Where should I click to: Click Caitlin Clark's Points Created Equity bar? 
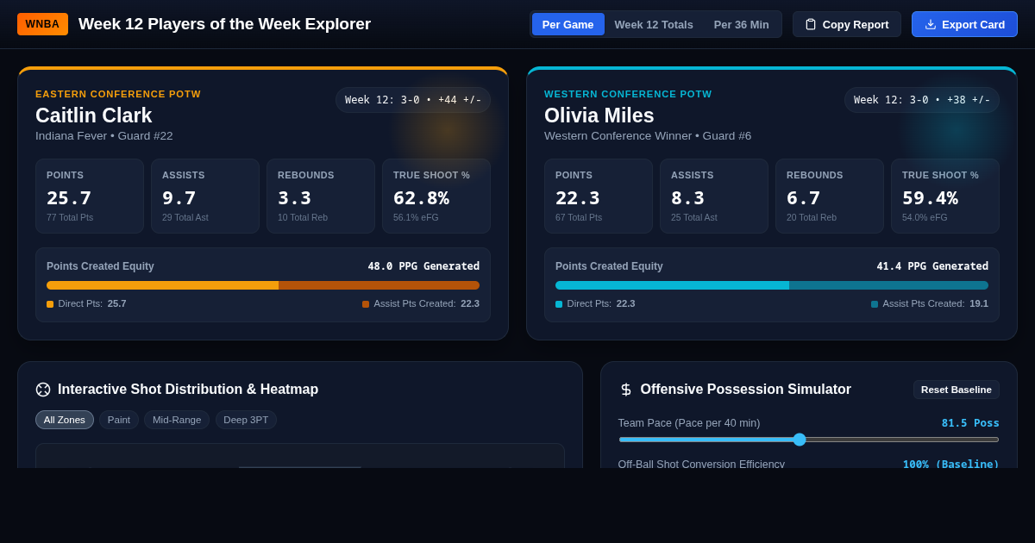click(x=263, y=285)
